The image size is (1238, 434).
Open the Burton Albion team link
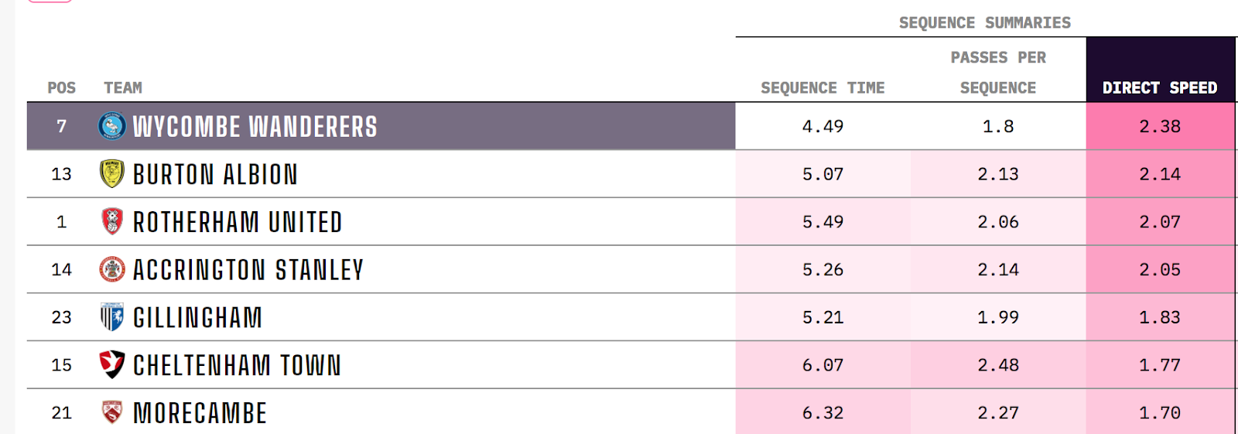point(215,175)
